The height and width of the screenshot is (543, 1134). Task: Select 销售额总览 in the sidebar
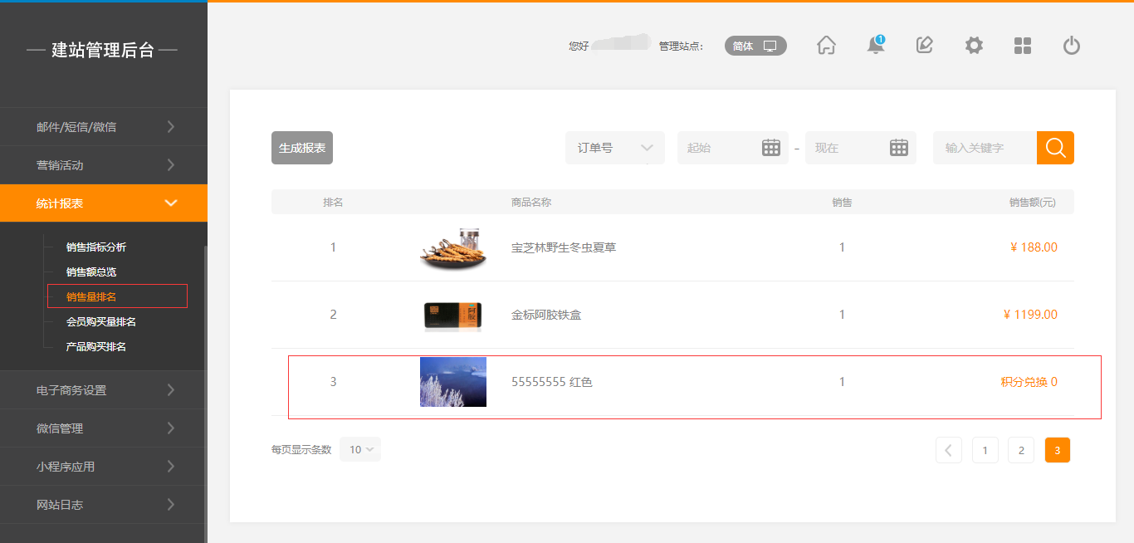[91, 272]
